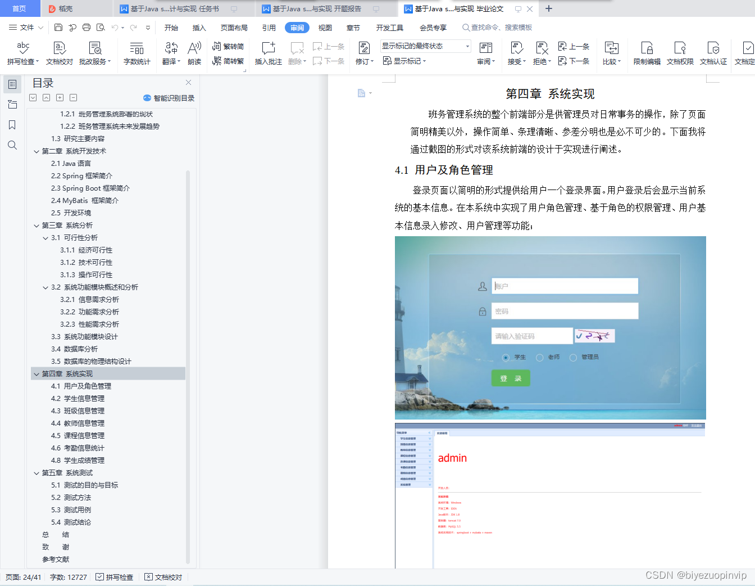Open the spelling check tool (拼写检查) in ribbon
The width and height of the screenshot is (755, 586).
pyautogui.click(x=22, y=53)
